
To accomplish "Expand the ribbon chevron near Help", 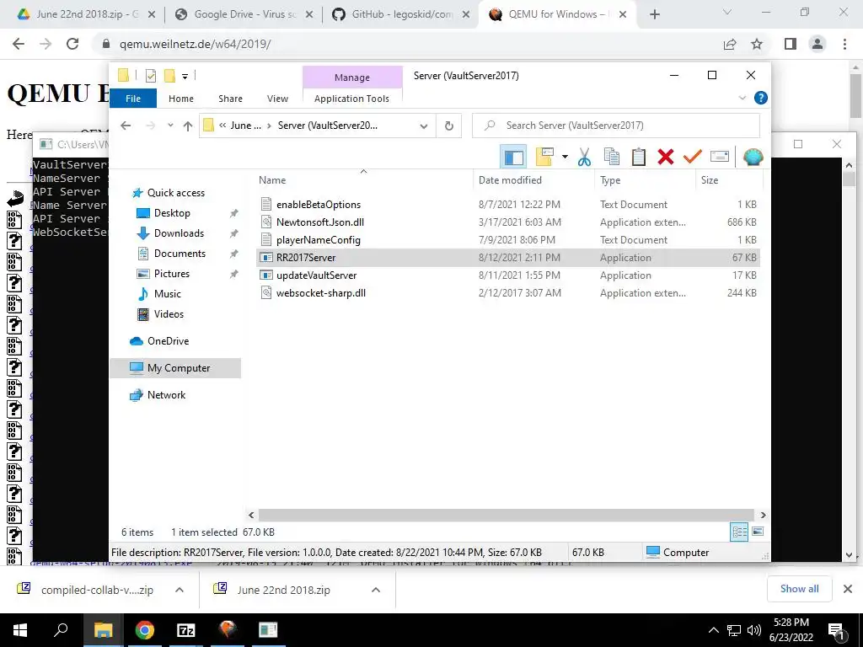I will tap(742, 98).
